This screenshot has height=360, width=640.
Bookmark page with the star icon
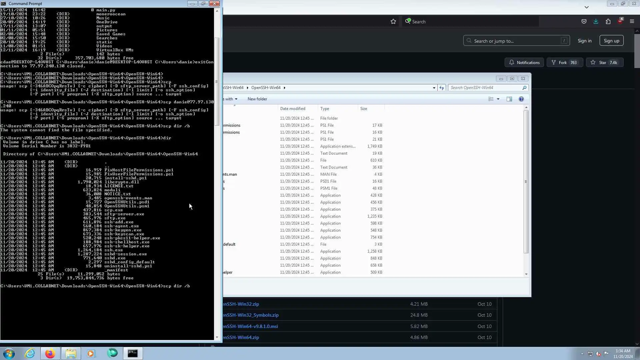click(393, 22)
